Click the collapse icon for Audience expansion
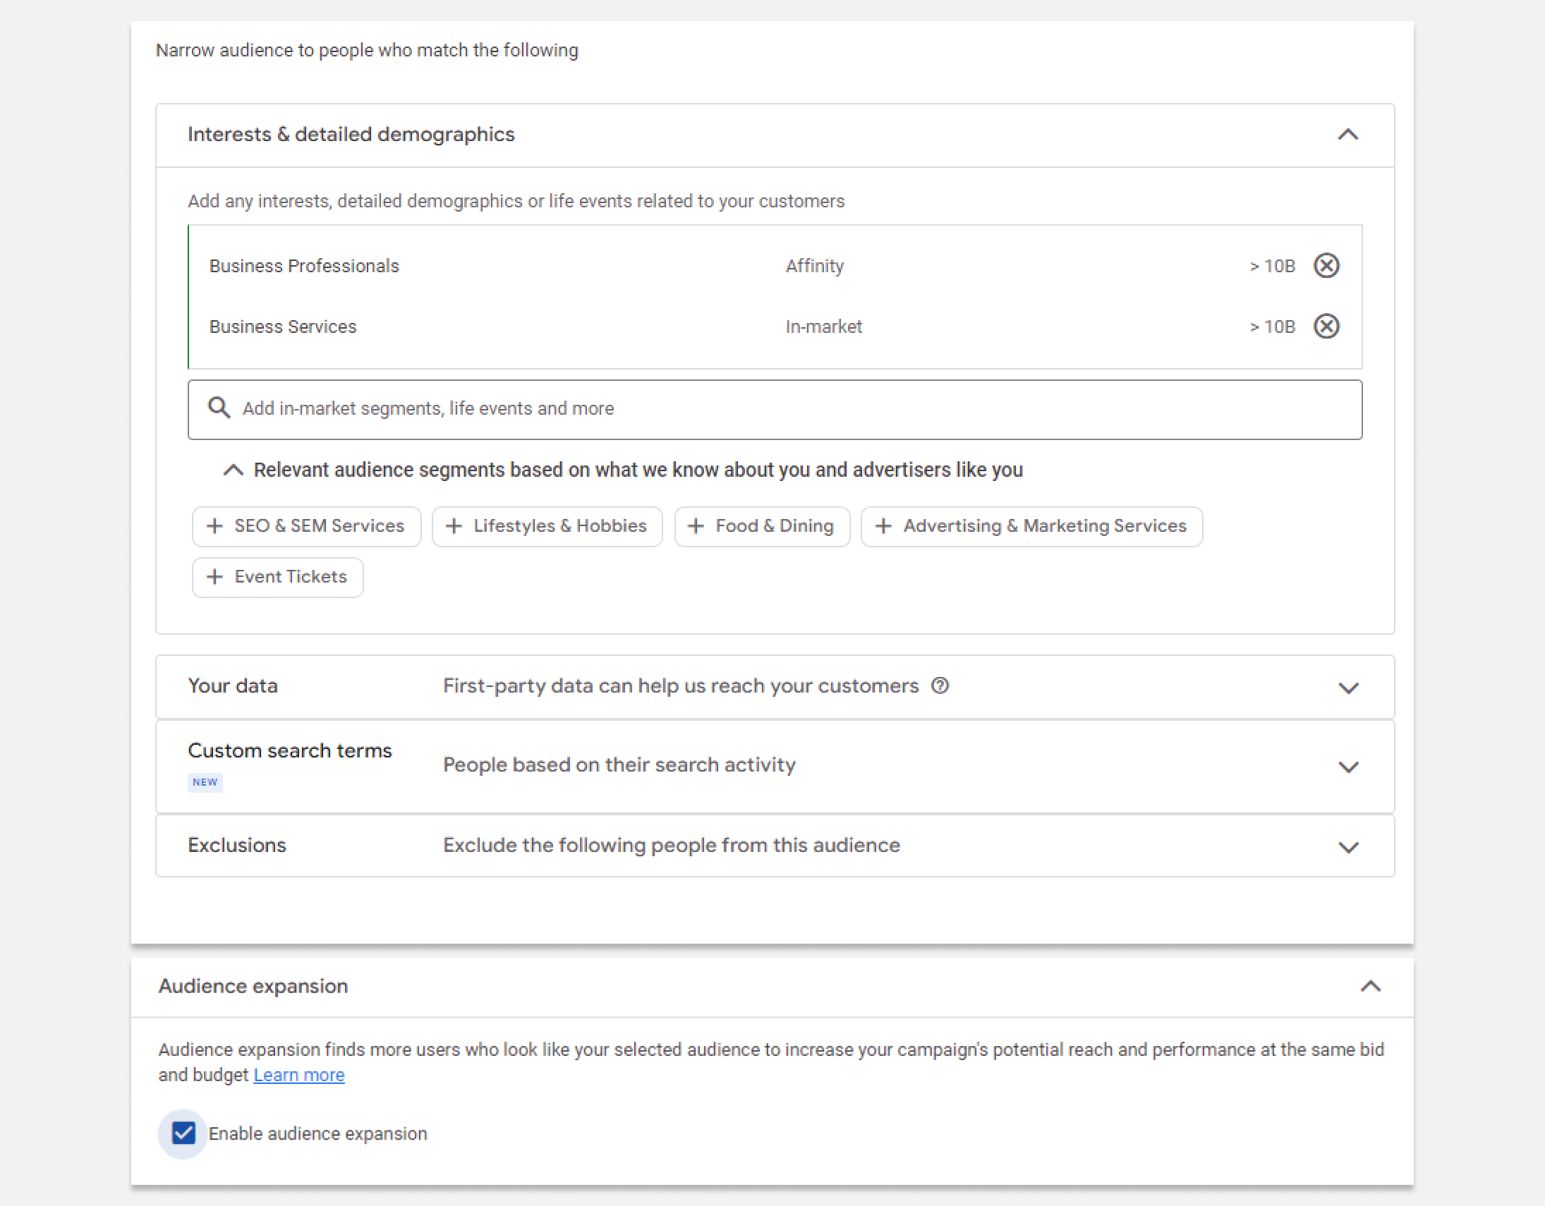This screenshot has height=1206, width=1545. click(x=1371, y=985)
